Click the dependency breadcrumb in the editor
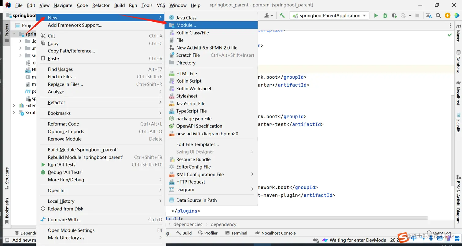The image size is (462, 246). coord(223,224)
